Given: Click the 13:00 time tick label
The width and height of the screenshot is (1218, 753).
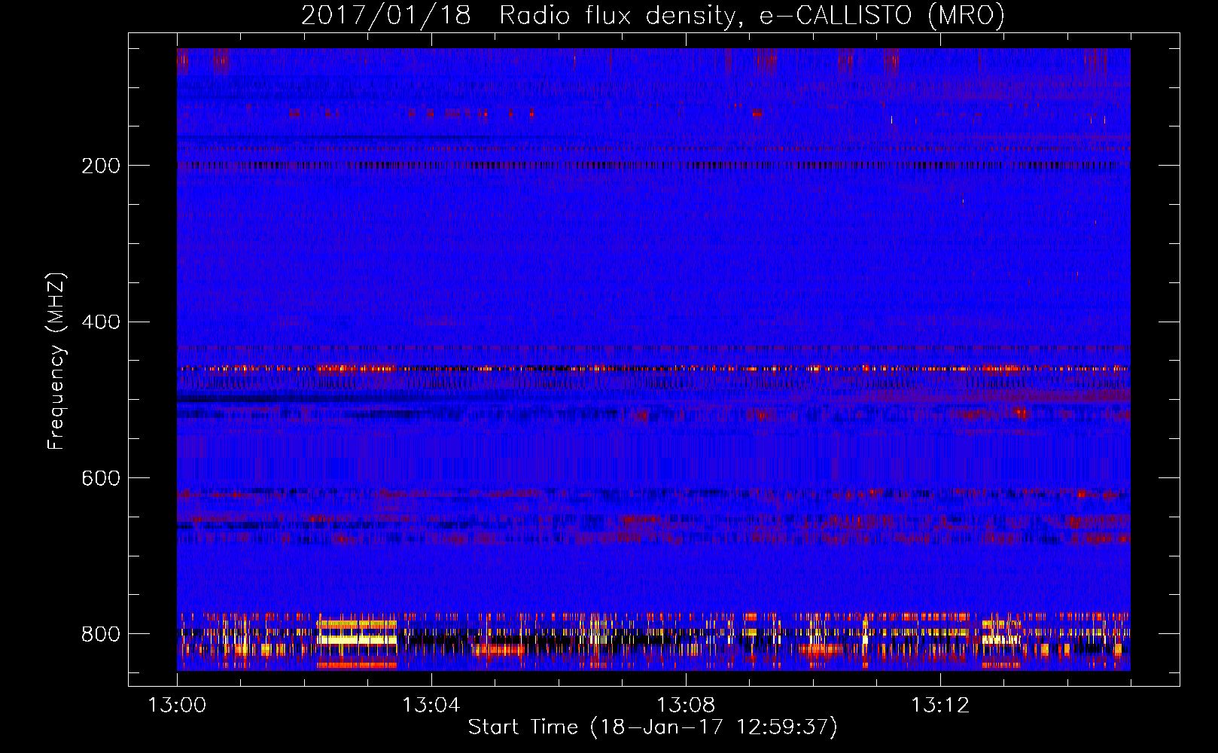Looking at the screenshot, I should click(178, 705).
